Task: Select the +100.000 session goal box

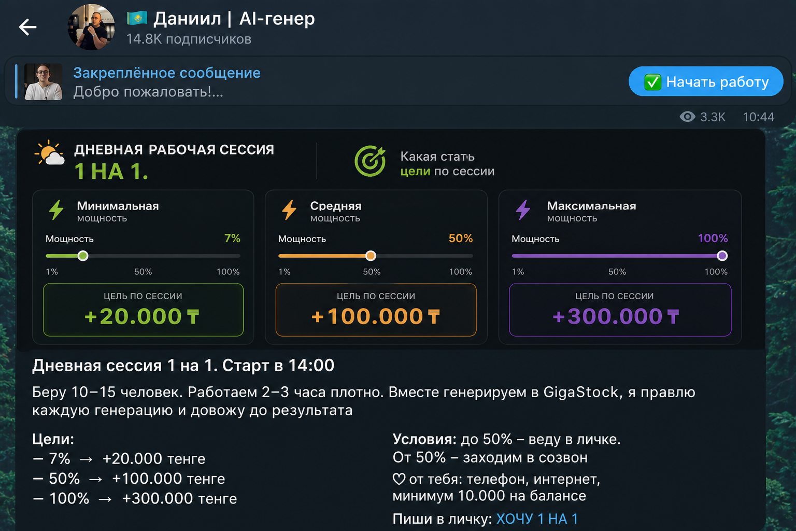Action: (376, 310)
